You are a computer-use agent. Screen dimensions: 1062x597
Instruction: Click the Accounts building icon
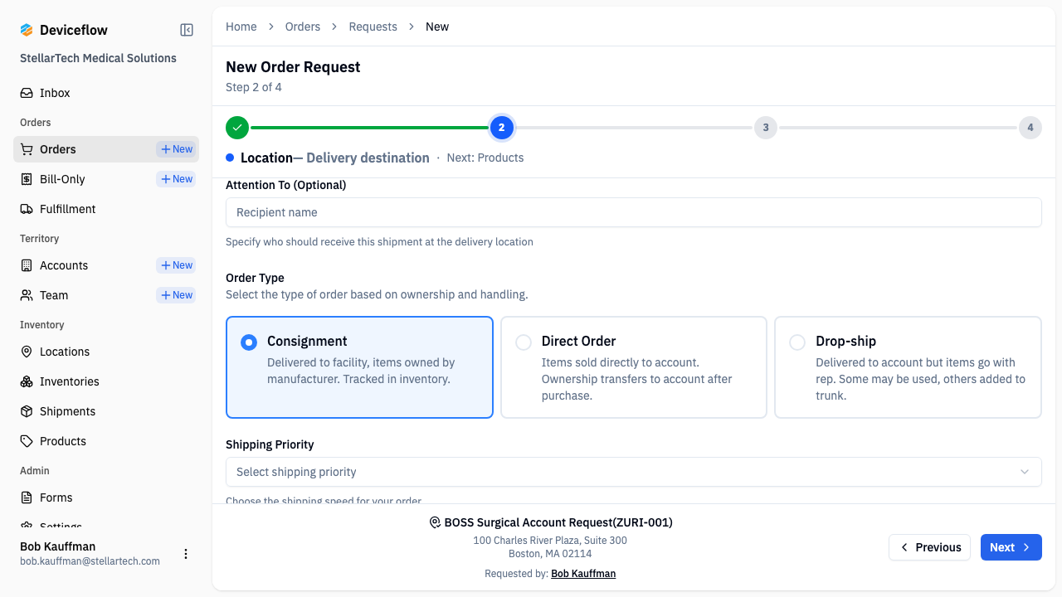[27, 265]
